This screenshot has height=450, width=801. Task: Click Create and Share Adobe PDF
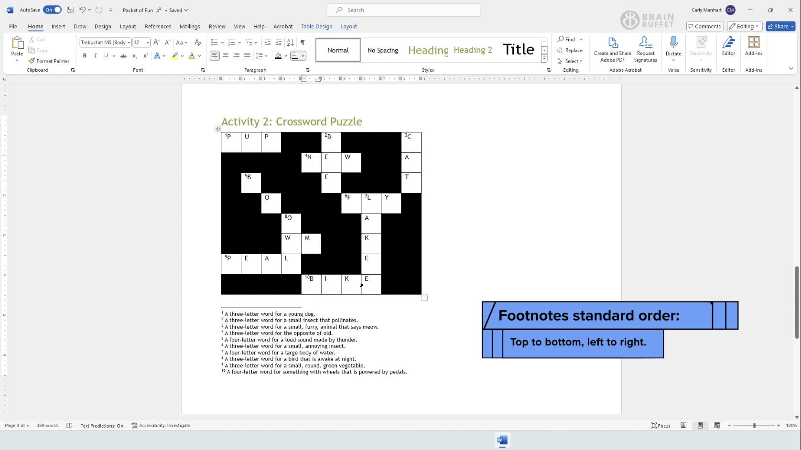(612, 49)
